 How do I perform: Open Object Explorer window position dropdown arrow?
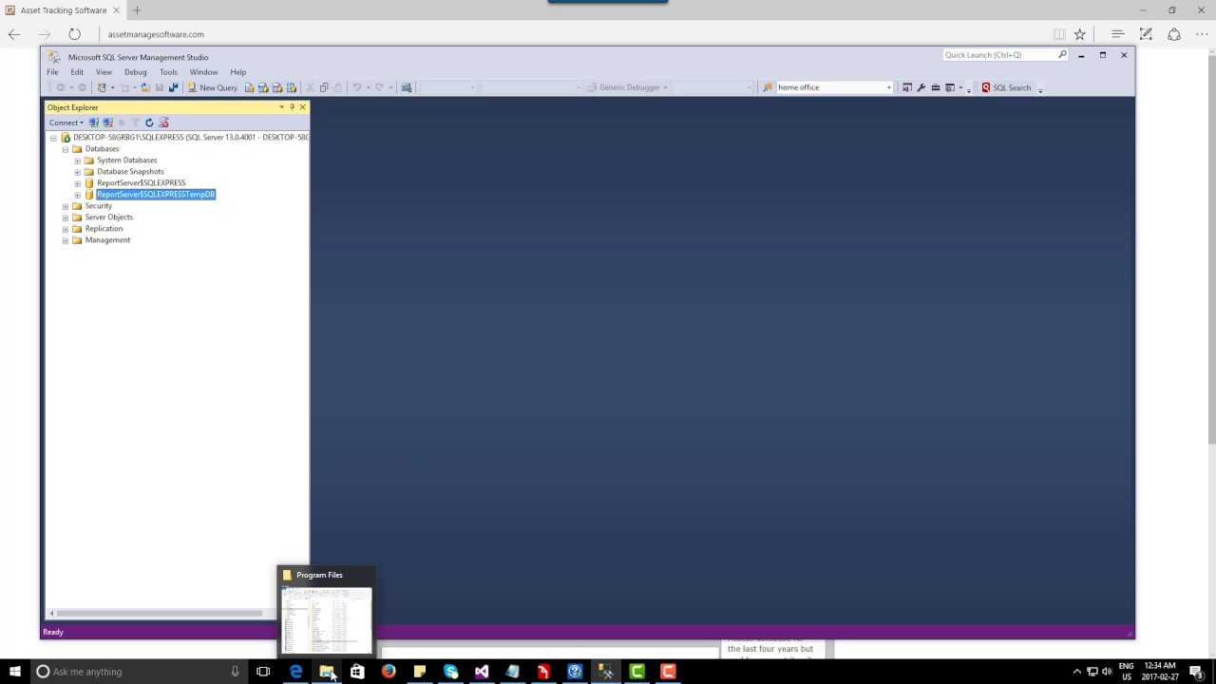[x=281, y=107]
